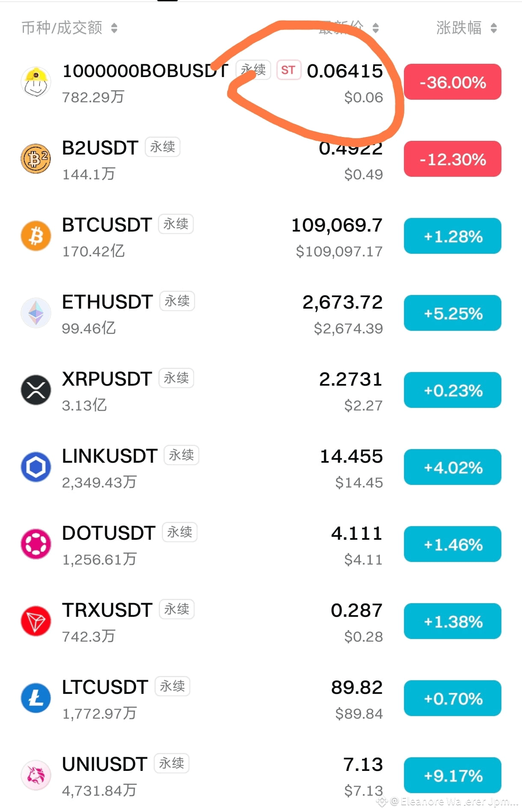This screenshot has height=812, width=522.
Task: Tap the Bitcoin coin icon
Action: [x=36, y=236]
